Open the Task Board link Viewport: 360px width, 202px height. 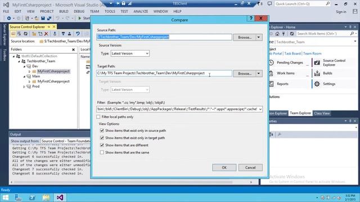click(292, 54)
